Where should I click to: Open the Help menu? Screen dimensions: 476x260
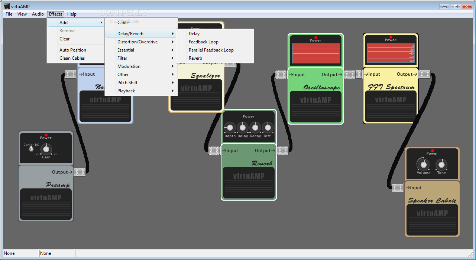pos(72,14)
